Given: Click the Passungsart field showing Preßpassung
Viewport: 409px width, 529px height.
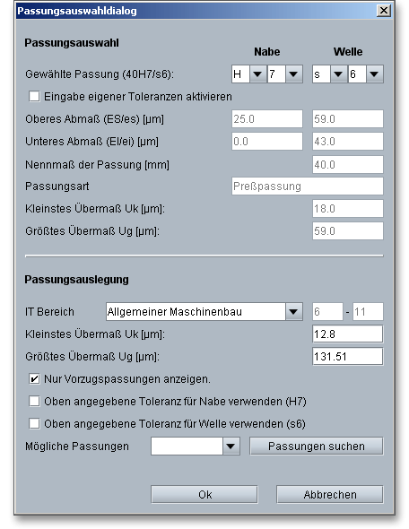Looking at the screenshot, I should [x=308, y=186].
